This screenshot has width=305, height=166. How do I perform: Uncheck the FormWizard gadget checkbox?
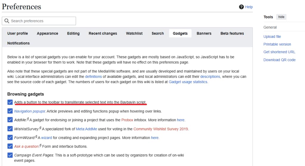point(10,138)
